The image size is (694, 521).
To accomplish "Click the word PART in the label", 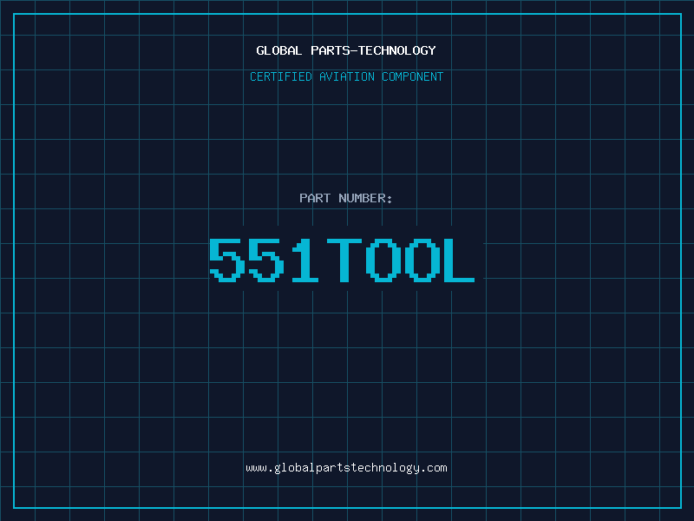I will click(x=314, y=198).
